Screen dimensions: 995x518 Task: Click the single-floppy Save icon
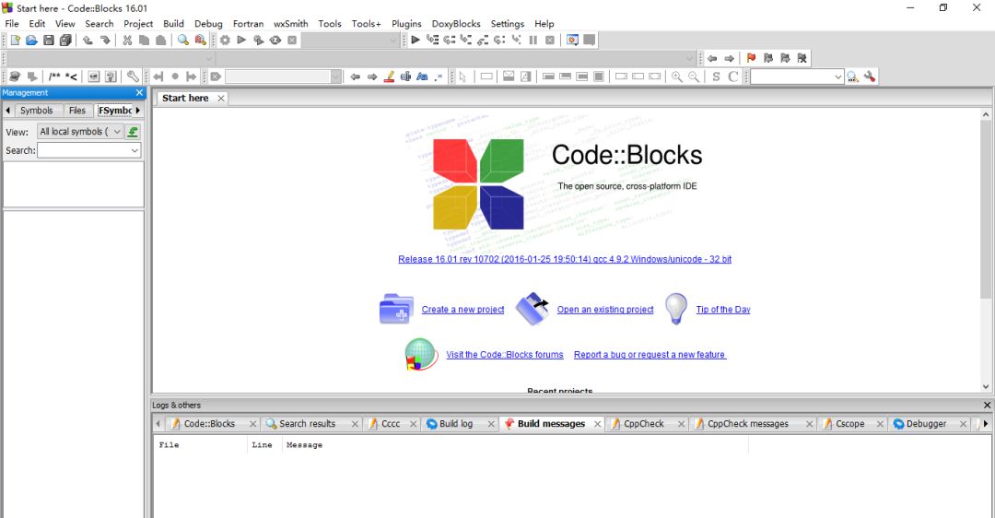pos(49,40)
